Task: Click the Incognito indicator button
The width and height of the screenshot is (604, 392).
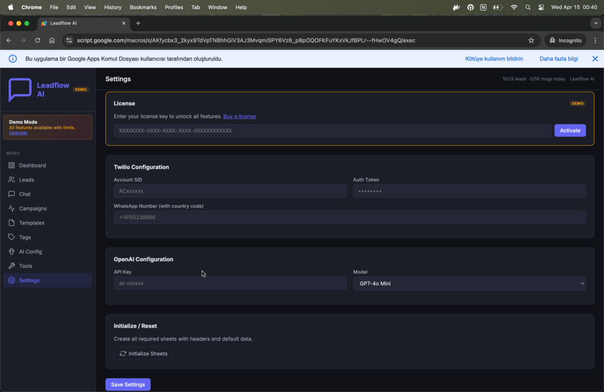Action: (565, 40)
